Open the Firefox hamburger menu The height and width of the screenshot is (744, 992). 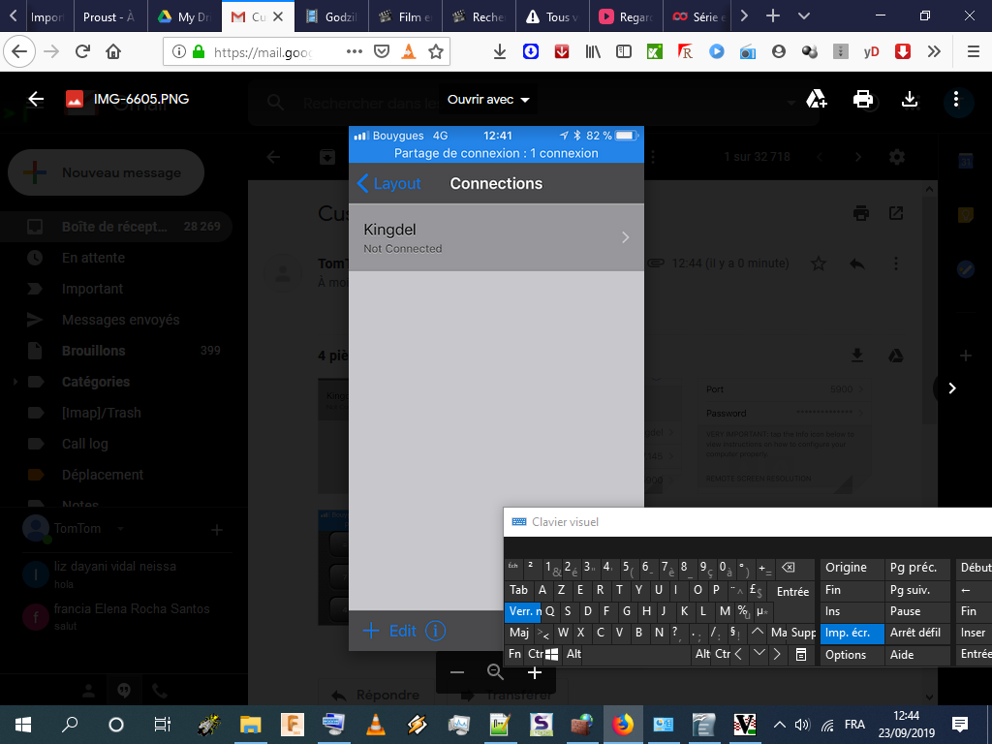974,52
